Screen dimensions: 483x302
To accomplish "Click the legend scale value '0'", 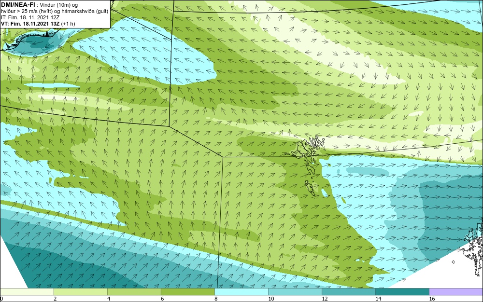I will pos(1,299).
